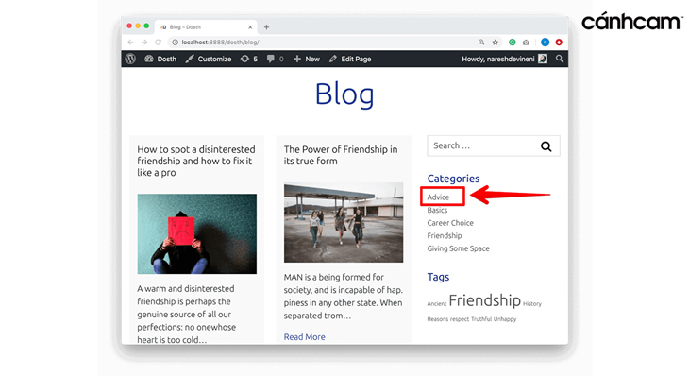Screen dimensions: 689x376
Task: Click the Truthful tag
Action: point(481,319)
